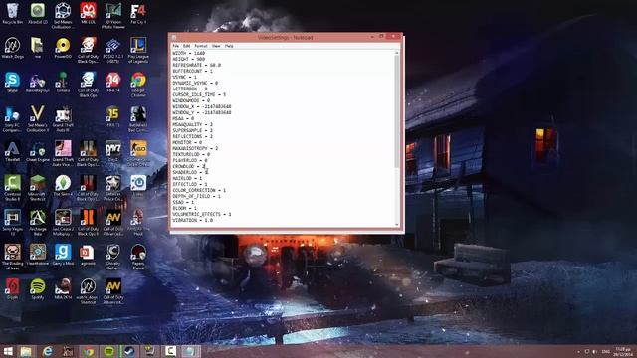Open Steam from the taskbar
The width and height of the screenshot is (637, 358).
coord(129,351)
